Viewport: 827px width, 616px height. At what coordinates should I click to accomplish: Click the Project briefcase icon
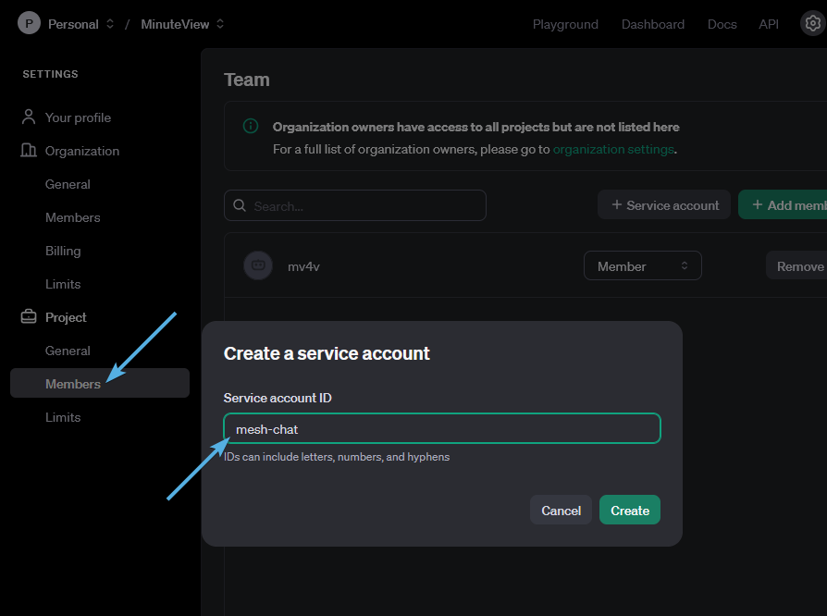[x=27, y=317]
